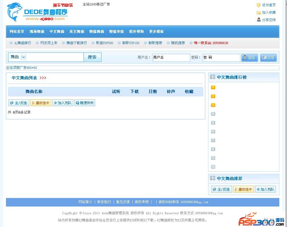Click 网站简介 in the footer
Screen dimensions: 287x227
pos(85,202)
